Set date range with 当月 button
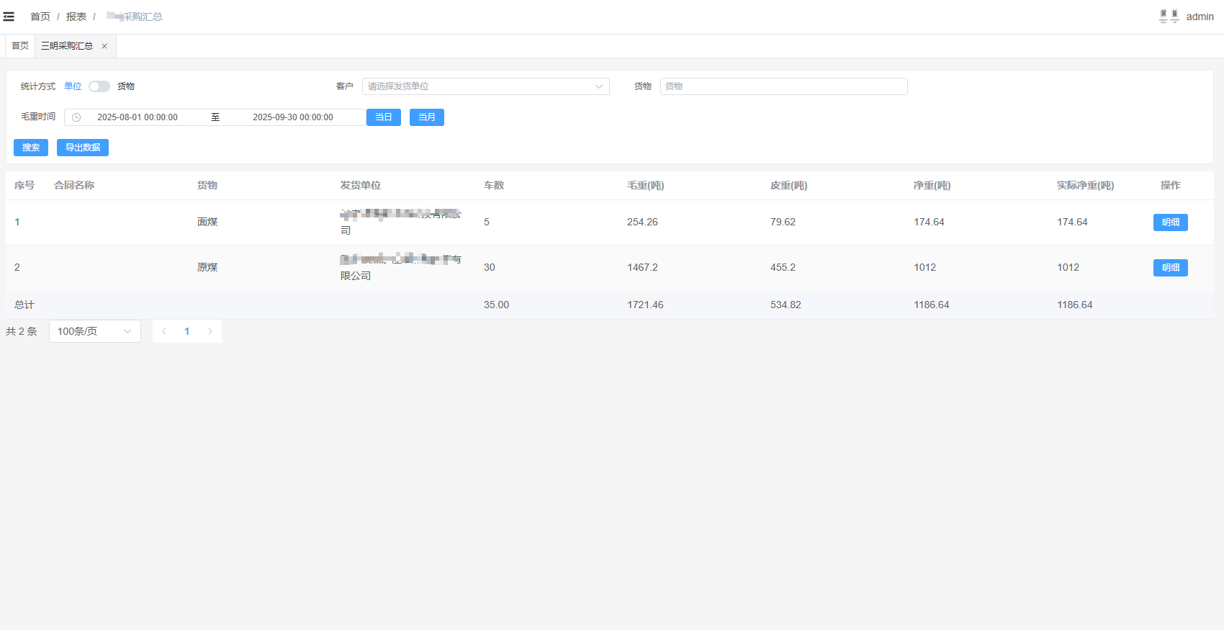 click(426, 117)
